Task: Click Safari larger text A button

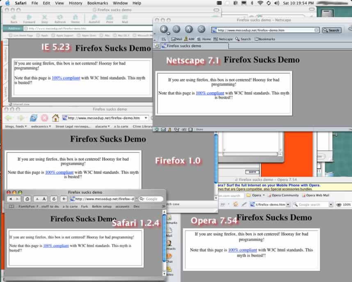Action: click(44, 199)
